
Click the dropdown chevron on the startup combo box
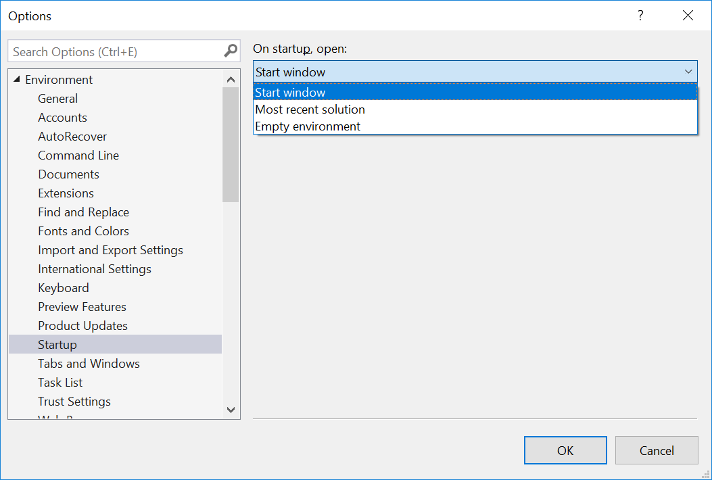689,71
